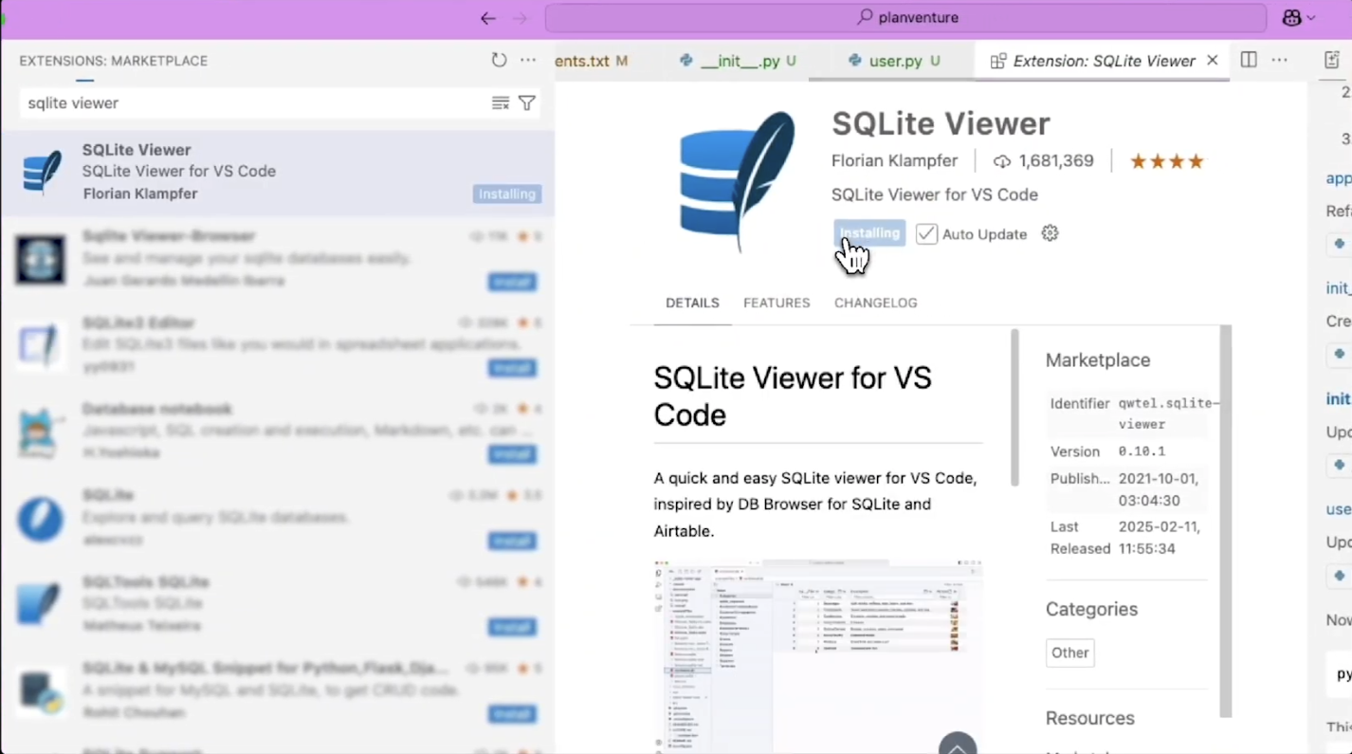1352x754 pixels.
Task: Refresh the extensions marketplace list
Action: [x=499, y=61]
